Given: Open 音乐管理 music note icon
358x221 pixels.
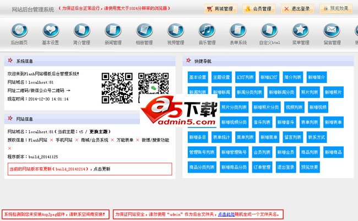Looking at the screenshot, I should pyautogui.click(x=207, y=30).
